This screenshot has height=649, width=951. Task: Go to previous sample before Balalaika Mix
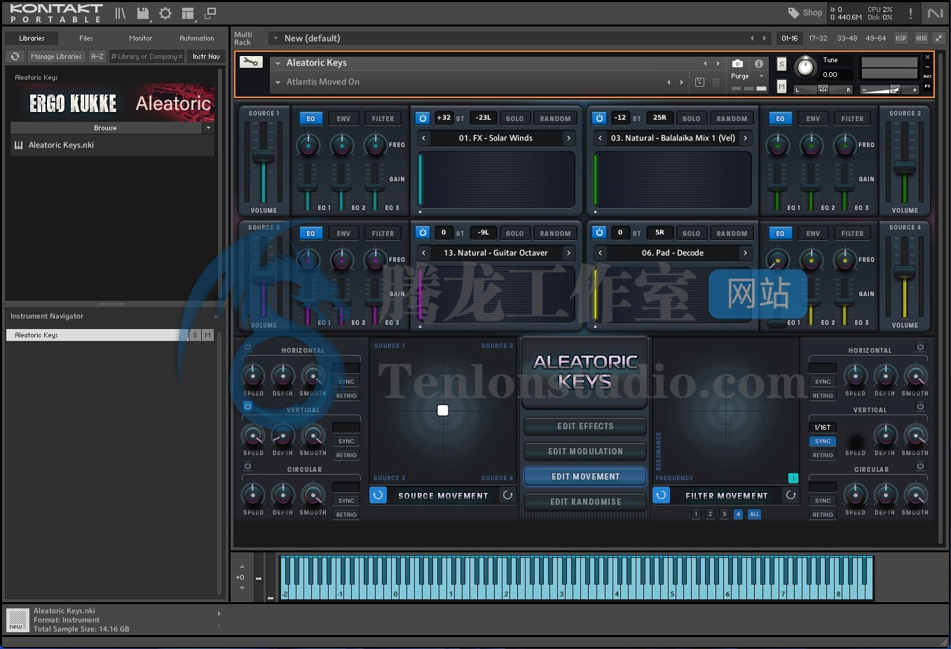pyautogui.click(x=600, y=139)
